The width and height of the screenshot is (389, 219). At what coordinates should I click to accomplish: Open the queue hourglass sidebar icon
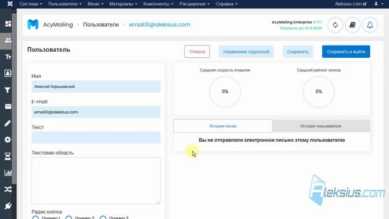point(8,156)
